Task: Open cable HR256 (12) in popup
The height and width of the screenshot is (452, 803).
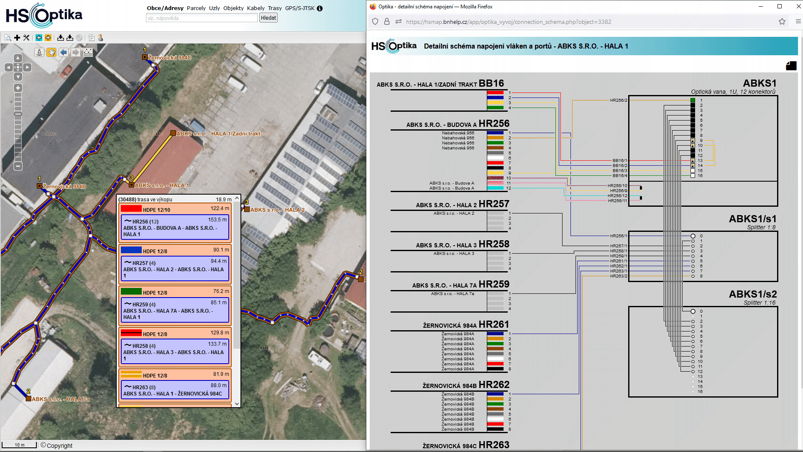Action: click(x=175, y=228)
